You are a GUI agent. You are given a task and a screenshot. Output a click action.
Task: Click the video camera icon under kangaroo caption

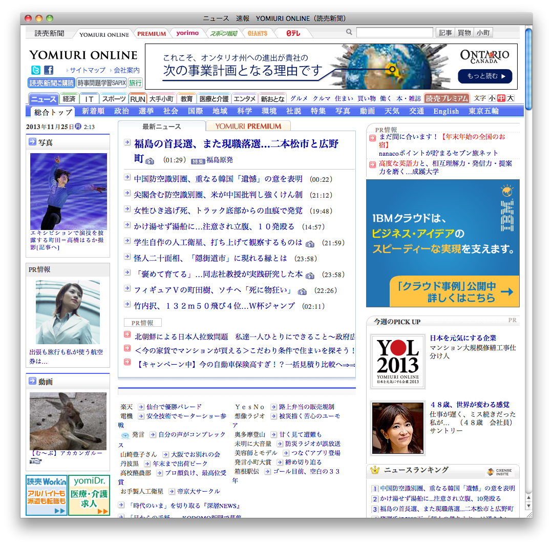(36, 461)
